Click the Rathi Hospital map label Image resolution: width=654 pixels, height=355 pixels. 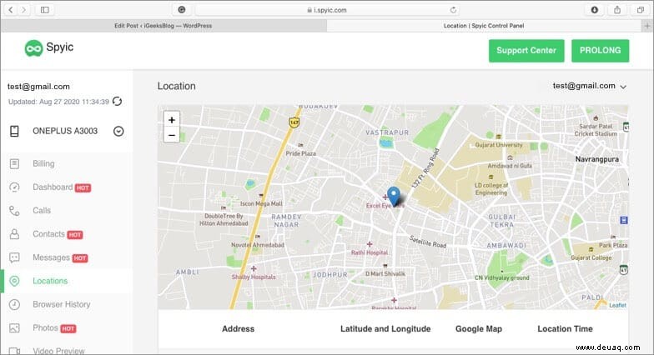[x=369, y=252]
